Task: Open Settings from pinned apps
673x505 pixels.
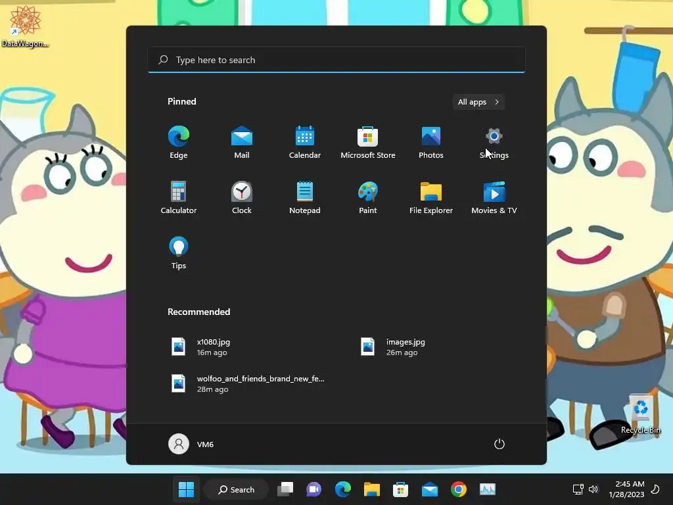Action: pos(494,143)
